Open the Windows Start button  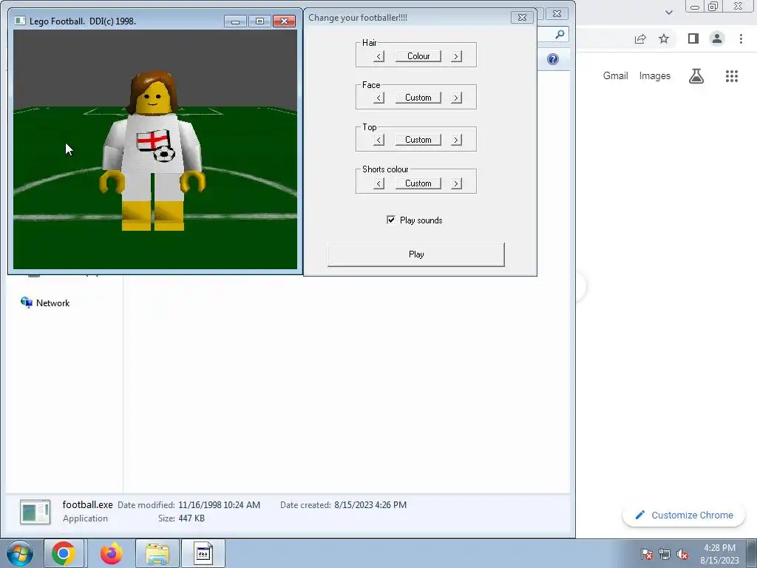click(20, 553)
